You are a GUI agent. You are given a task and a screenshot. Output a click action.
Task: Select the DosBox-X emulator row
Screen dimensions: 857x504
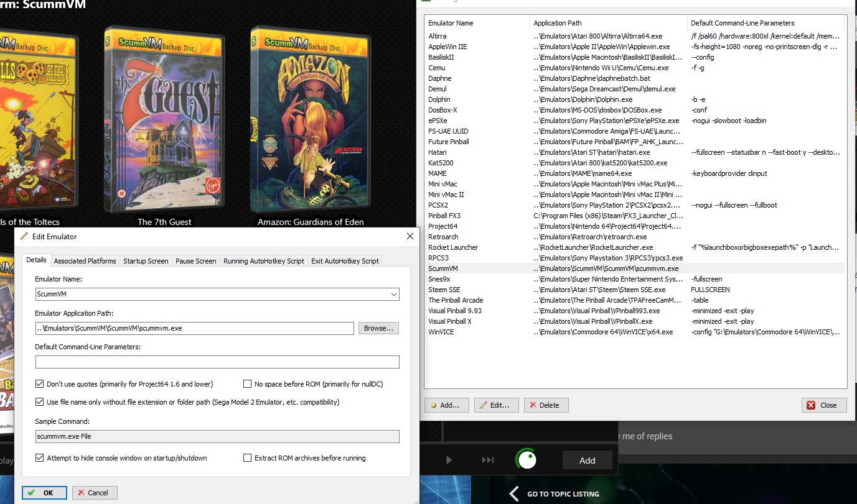point(635,110)
